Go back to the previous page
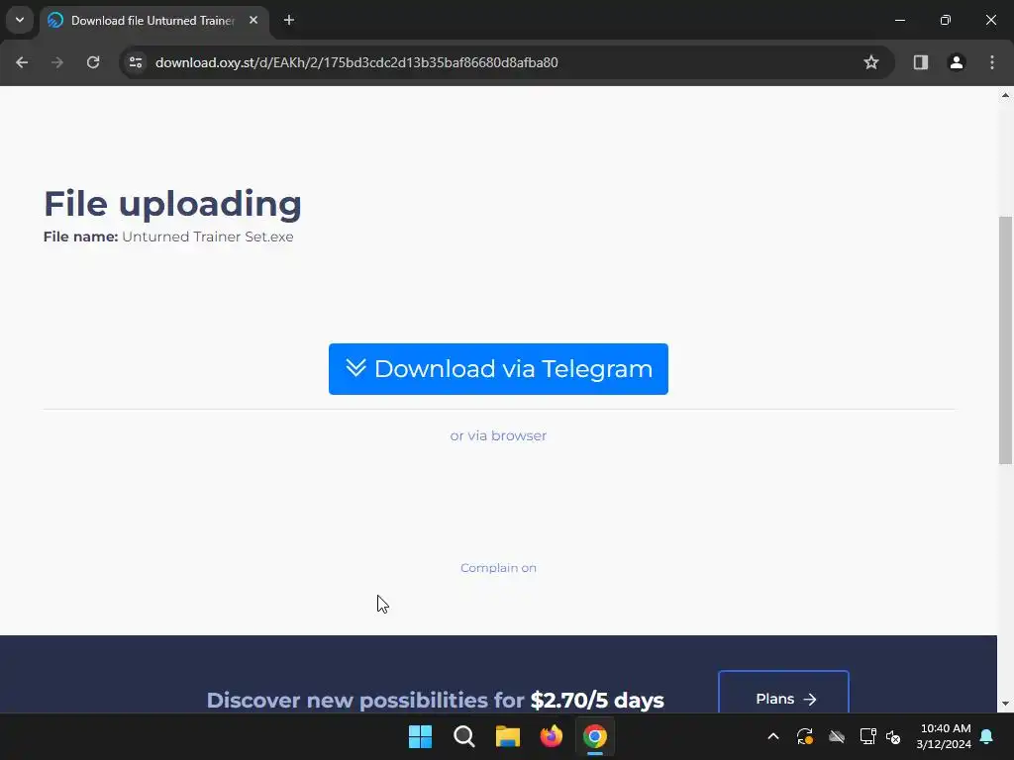Viewport: 1014px width, 760px height. pos(22,62)
